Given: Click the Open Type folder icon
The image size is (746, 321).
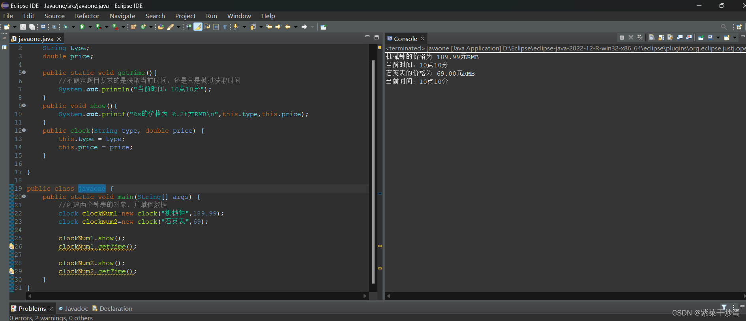Looking at the screenshot, I should 161,27.
